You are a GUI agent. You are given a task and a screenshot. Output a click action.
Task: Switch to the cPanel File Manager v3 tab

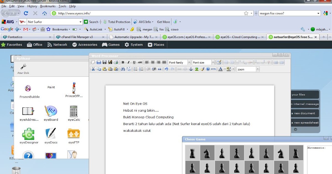point(81,37)
